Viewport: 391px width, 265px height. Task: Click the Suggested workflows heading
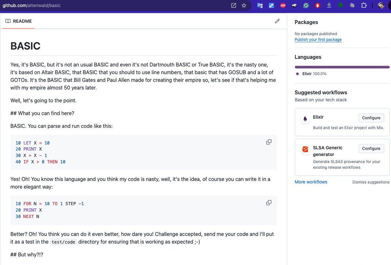click(321, 92)
